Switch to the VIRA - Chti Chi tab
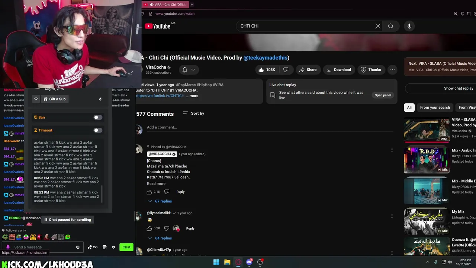The height and width of the screenshot is (268, 476). click(165, 4)
